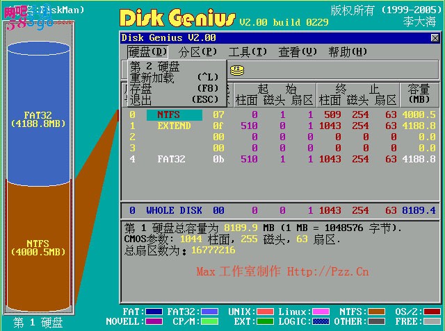Click the FREE legend color swatch
The width and height of the screenshot is (445, 331).
(432, 322)
